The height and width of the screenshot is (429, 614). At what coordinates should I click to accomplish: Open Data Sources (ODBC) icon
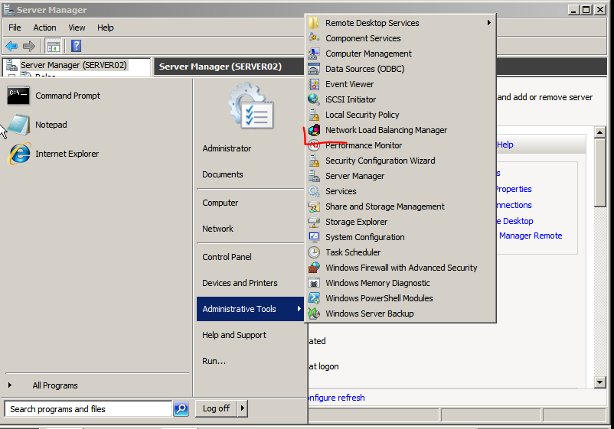click(x=314, y=69)
